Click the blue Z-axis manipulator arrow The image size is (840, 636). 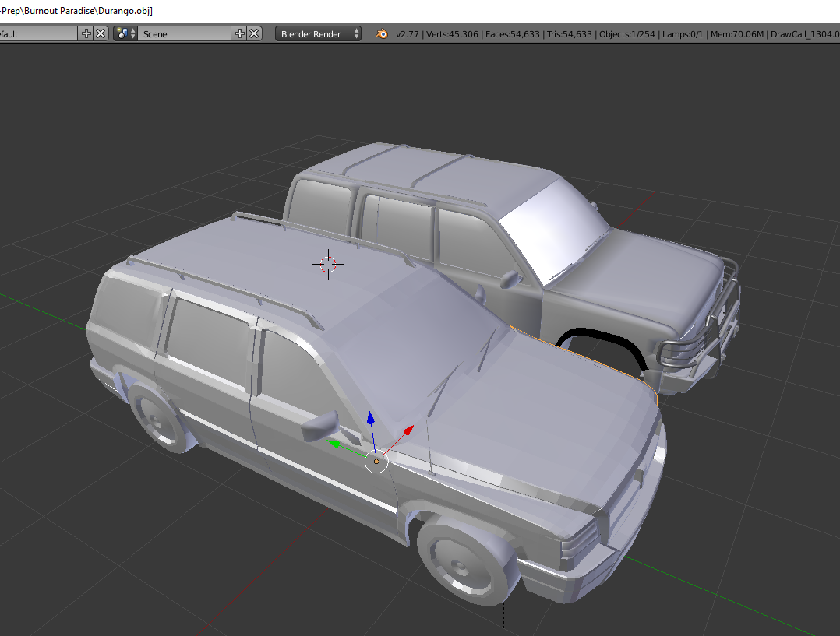(371, 419)
